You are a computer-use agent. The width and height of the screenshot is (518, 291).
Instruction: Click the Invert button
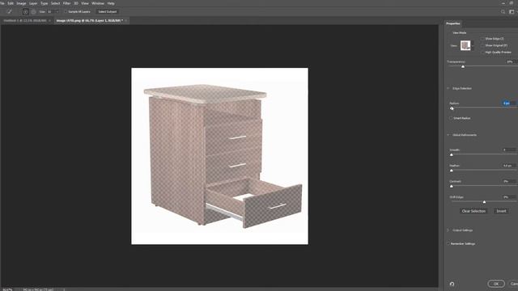[501, 211]
